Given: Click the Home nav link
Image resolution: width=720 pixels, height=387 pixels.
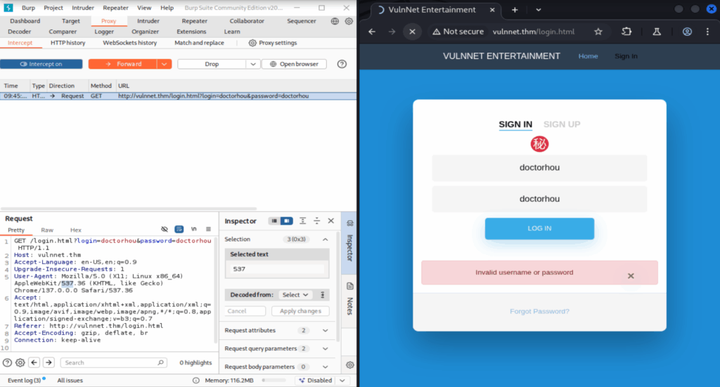Looking at the screenshot, I should pos(589,56).
